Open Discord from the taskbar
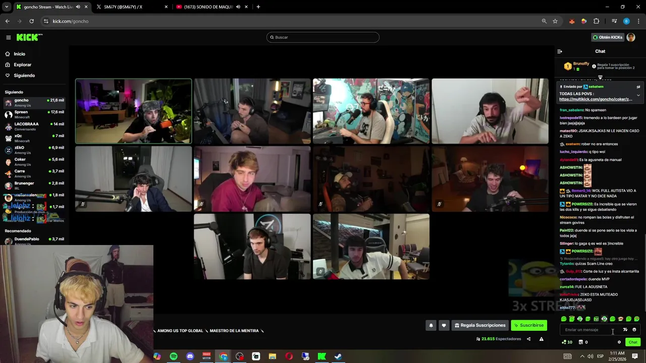Screen dimensions: 646x363 pos(190,356)
